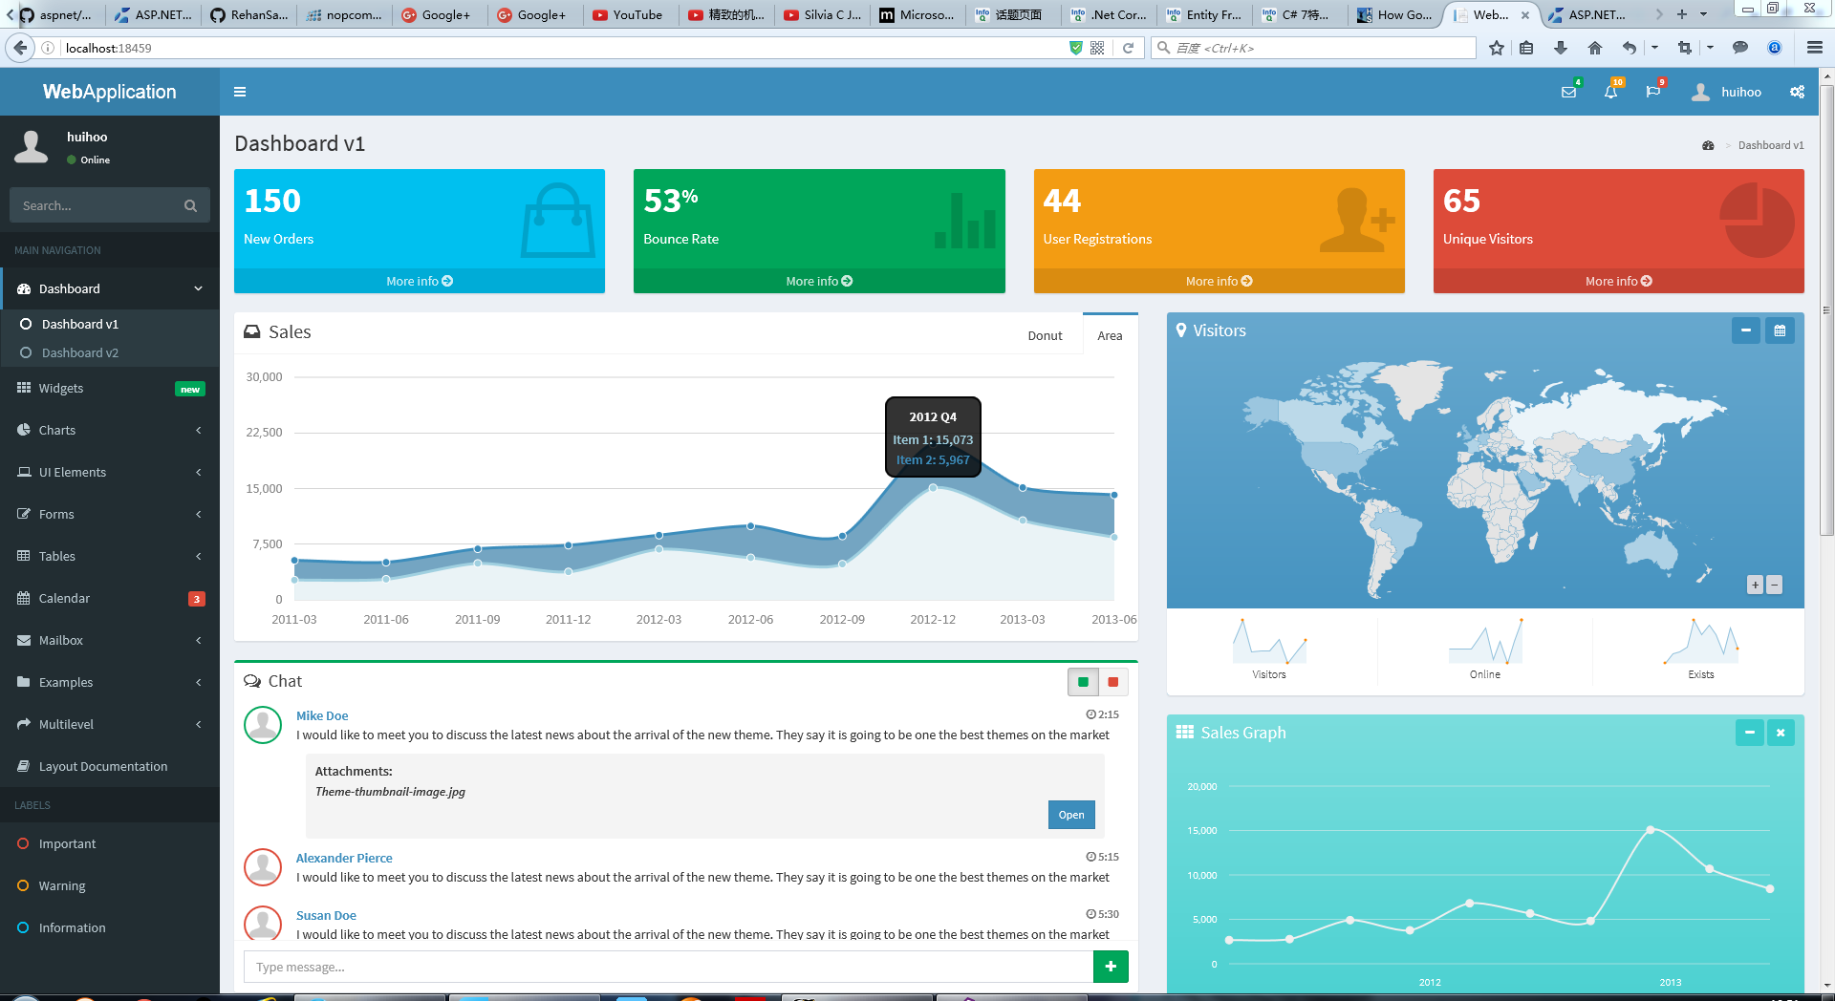This screenshot has width=1835, height=1001.
Task: Expand the UI Elements sidebar menu
Action: click(110, 472)
